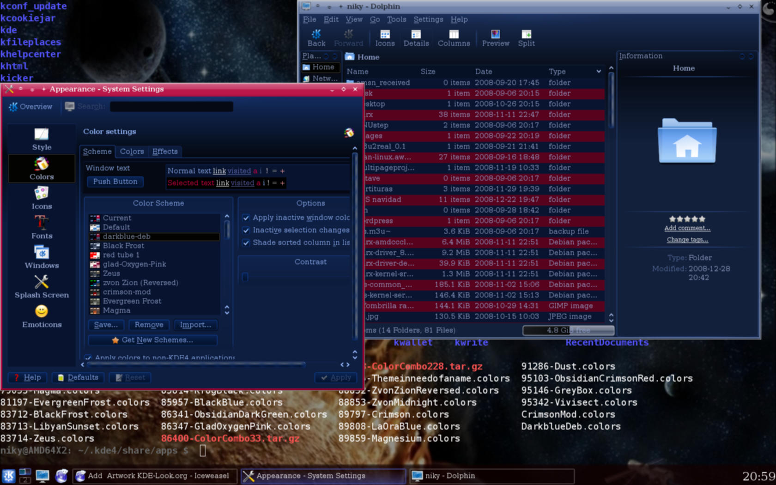Click Type column header sort arrow in Dolphin

point(599,72)
